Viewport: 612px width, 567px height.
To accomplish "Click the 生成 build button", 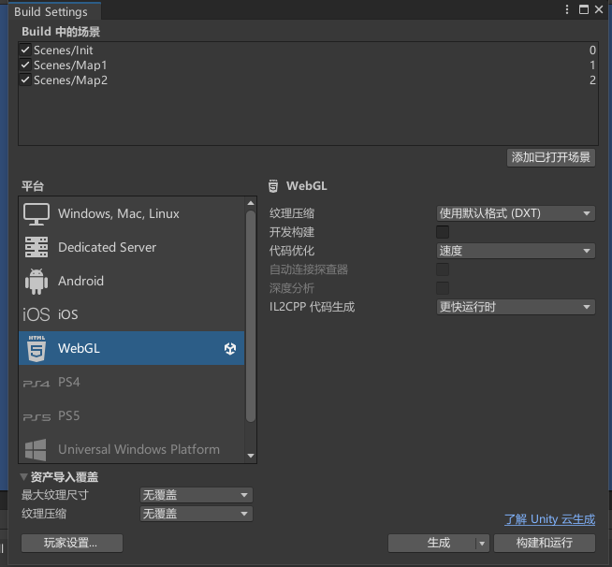I will coord(431,544).
